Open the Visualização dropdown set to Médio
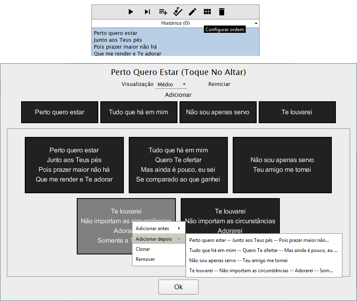357x301 pixels. coord(171,84)
